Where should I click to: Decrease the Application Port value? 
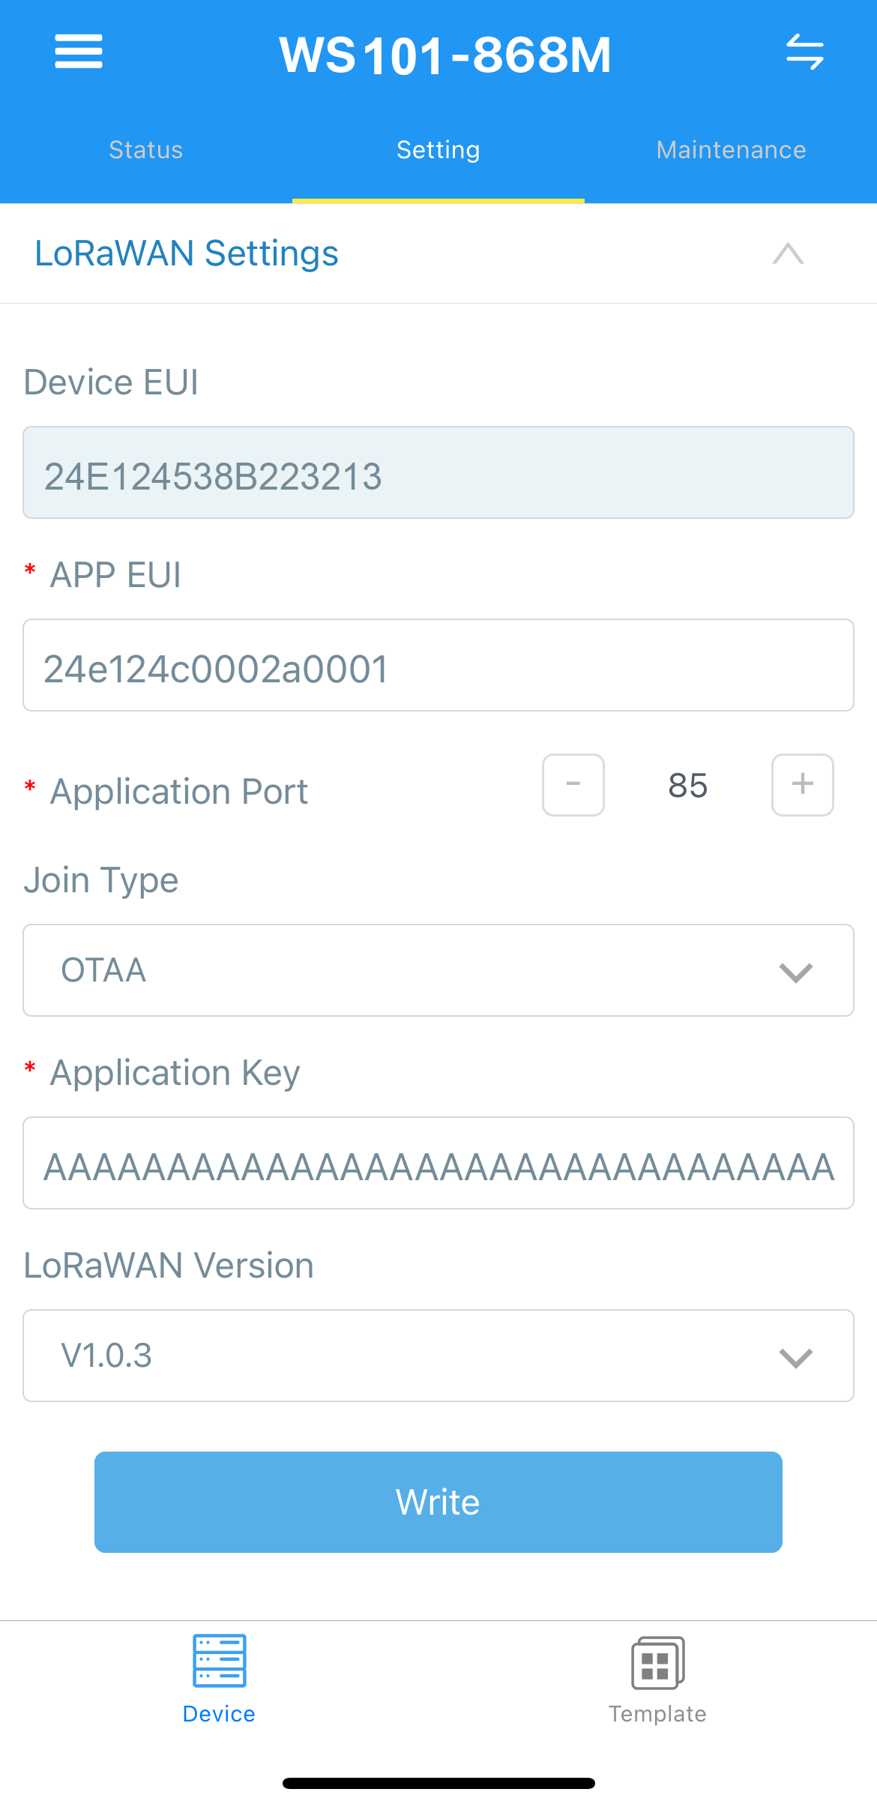[573, 785]
